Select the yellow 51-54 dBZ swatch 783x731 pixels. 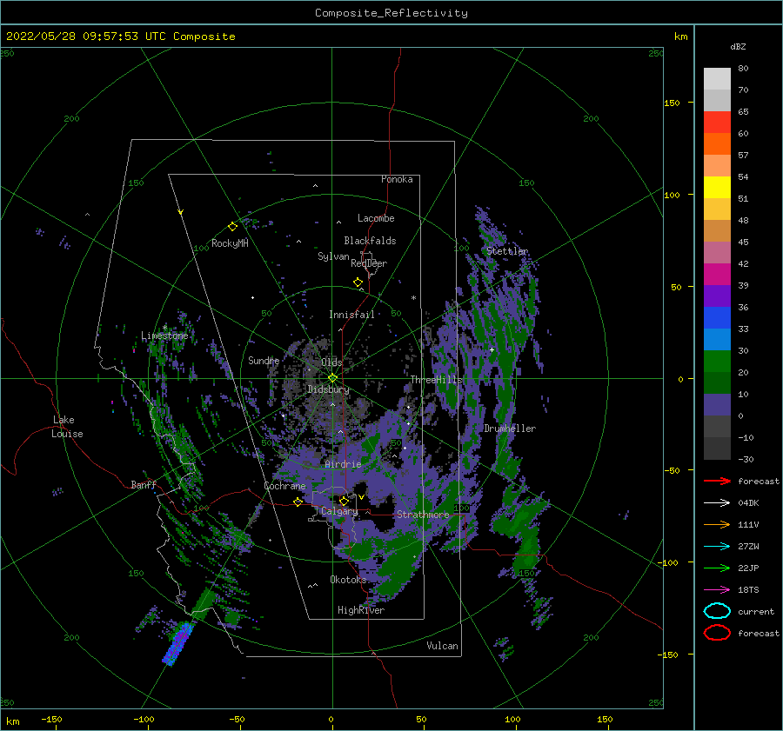(x=717, y=188)
